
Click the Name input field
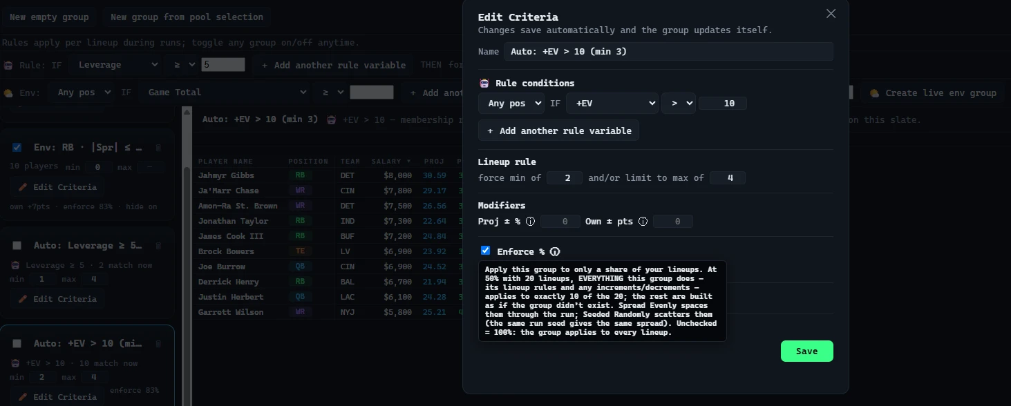pyautogui.click(x=668, y=52)
